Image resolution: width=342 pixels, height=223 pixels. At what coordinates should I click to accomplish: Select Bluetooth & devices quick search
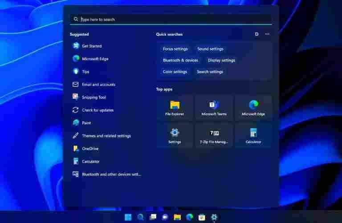coord(180,61)
